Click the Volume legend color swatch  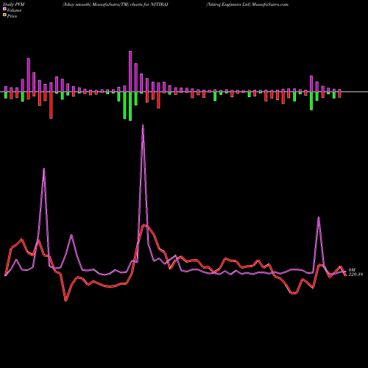coord(4,9)
